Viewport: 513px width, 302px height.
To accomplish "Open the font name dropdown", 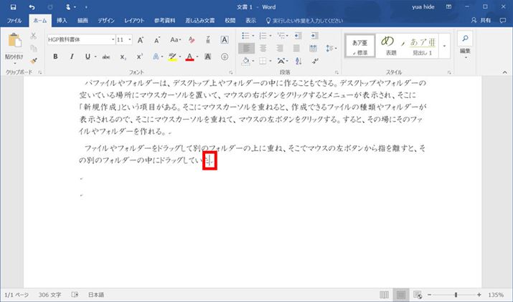I will [x=113, y=40].
